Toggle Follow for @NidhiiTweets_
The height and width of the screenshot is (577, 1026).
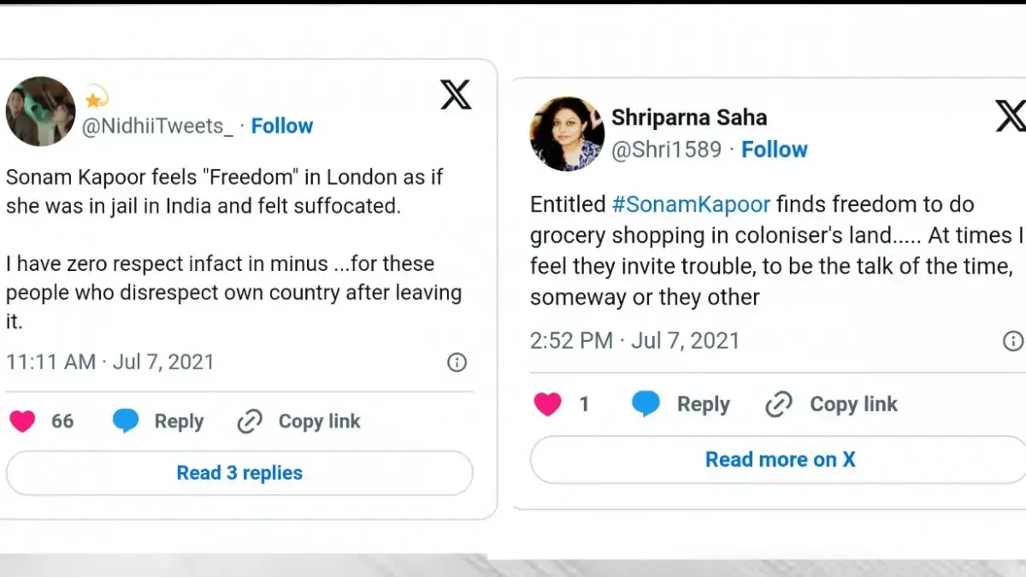[282, 126]
